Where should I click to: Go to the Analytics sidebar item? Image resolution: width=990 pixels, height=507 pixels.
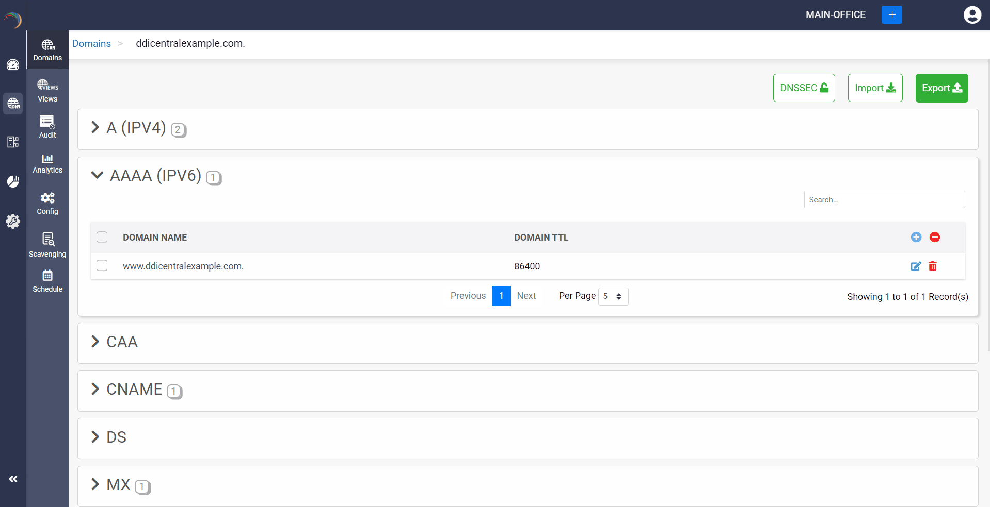point(47,163)
